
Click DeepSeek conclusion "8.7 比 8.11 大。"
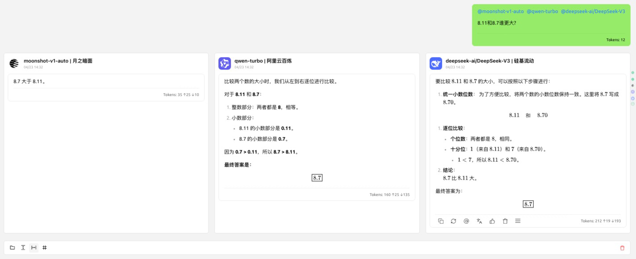coord(460,178)
